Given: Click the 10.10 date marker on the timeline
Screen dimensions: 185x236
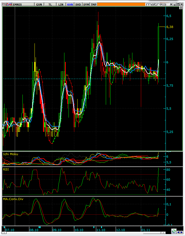Looking at the screenshot, I should point(79,230).
